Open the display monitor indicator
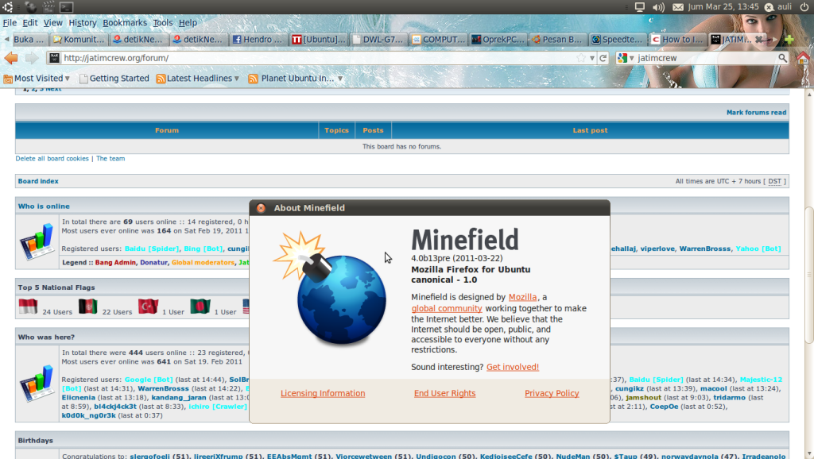 click(x=640, y=7)
